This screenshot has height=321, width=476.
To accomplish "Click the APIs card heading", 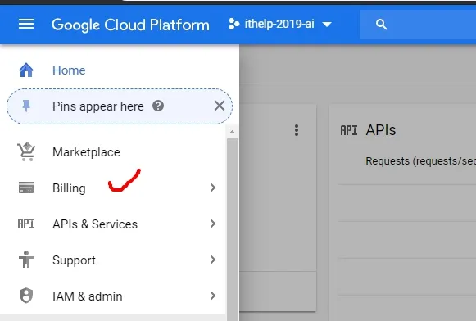I will [x=381, y=130].
